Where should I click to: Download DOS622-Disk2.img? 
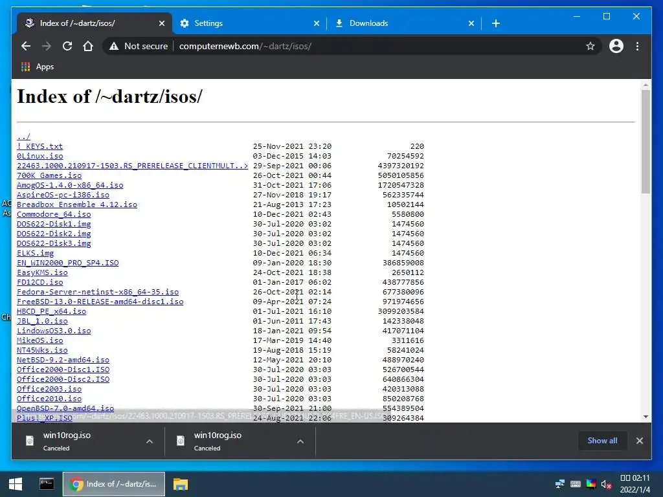coord(54,234)
